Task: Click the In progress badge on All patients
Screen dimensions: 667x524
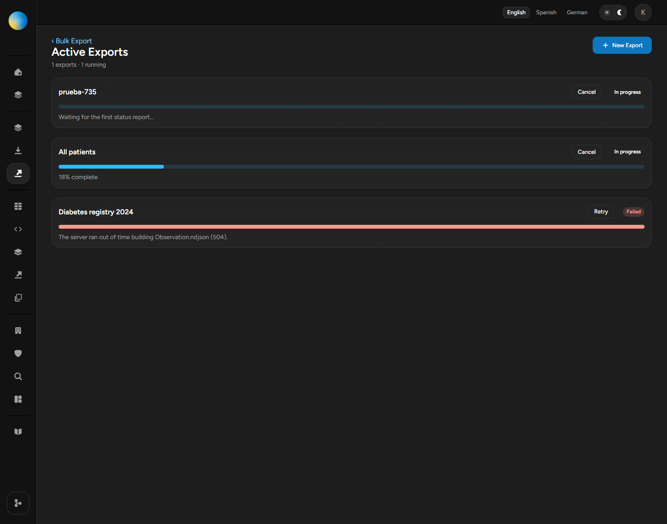Action: (627, 152)
